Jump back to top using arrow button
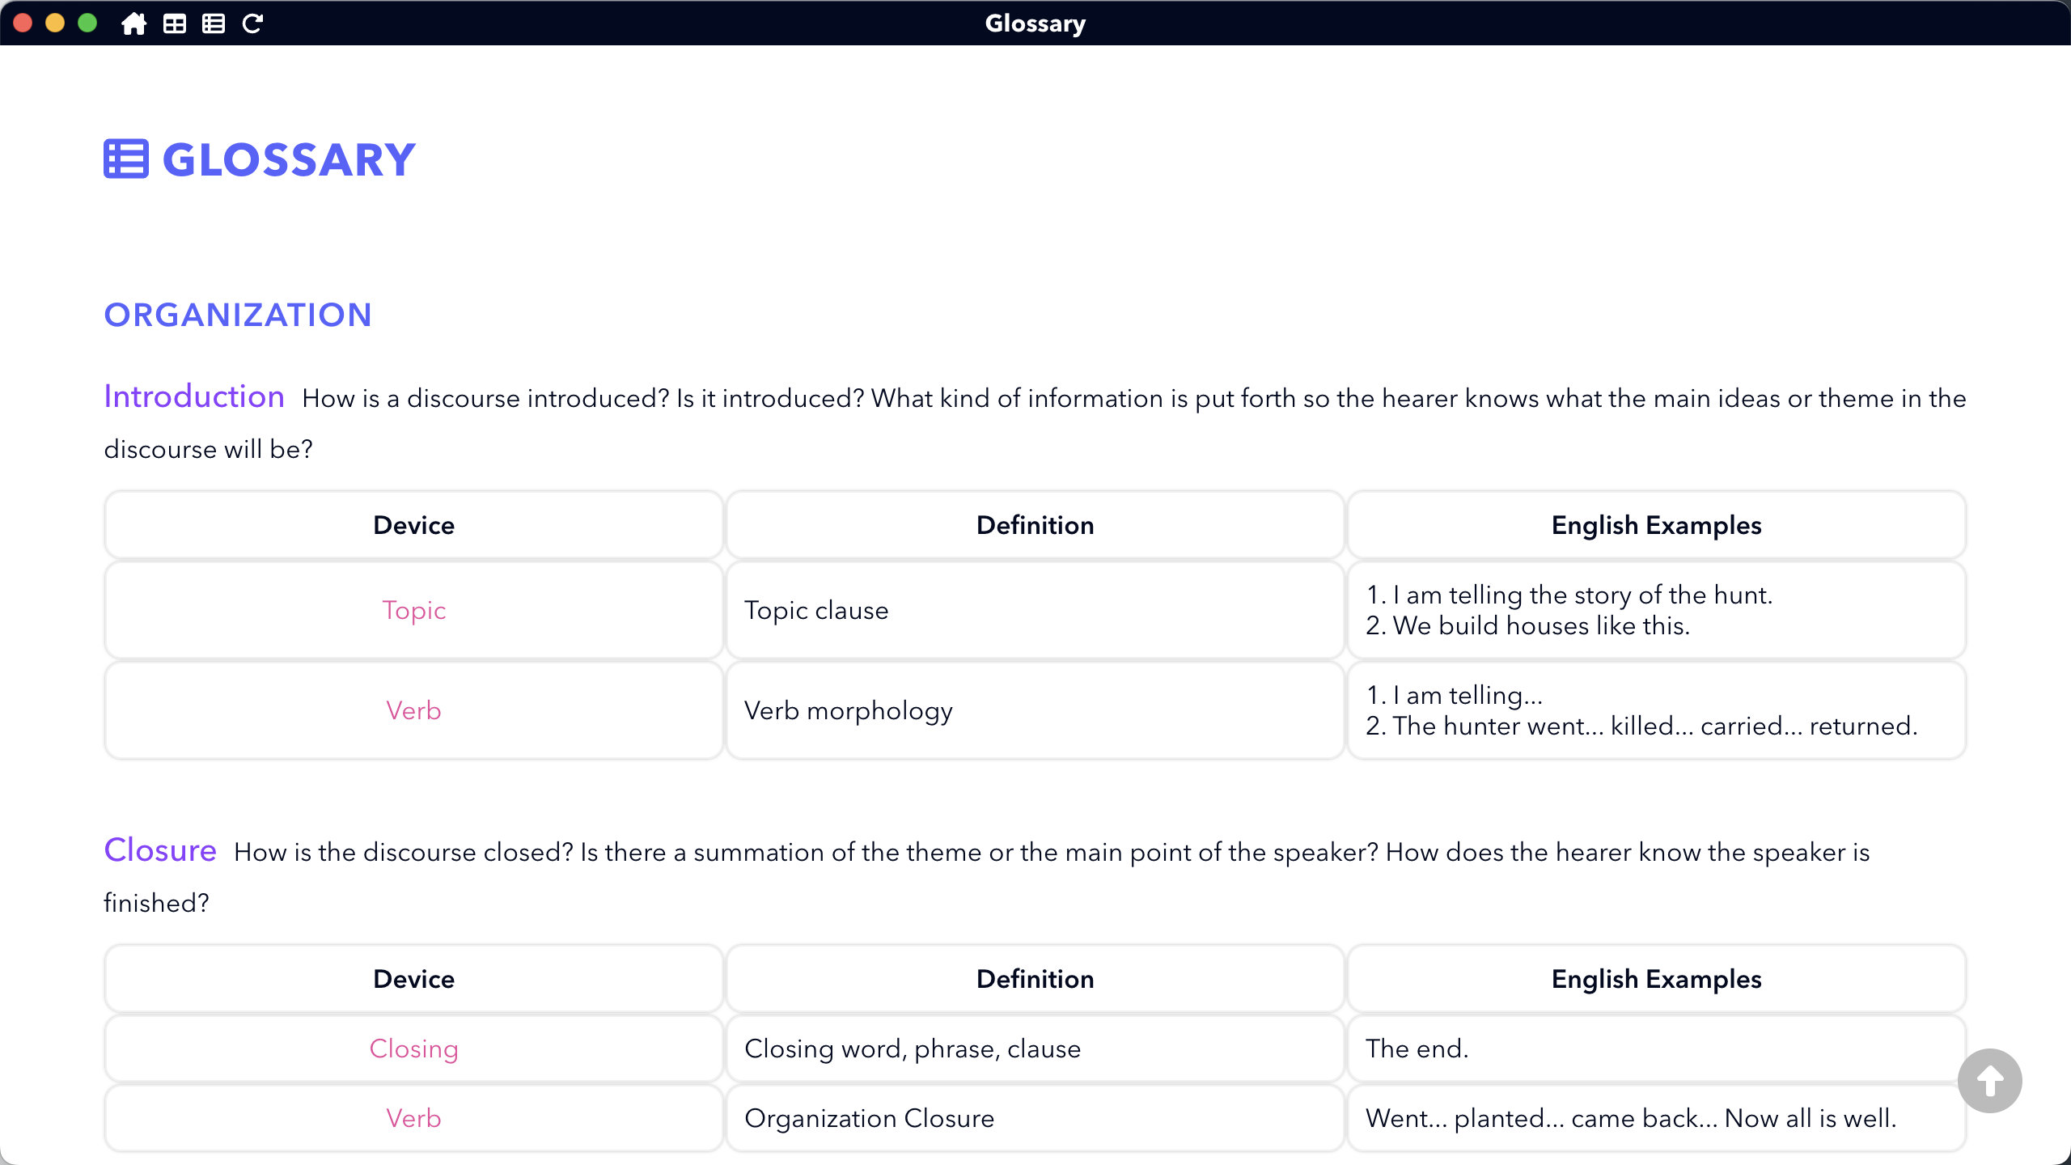This screenshot has height=1165, width=2071. (x=1989, y=1081)
